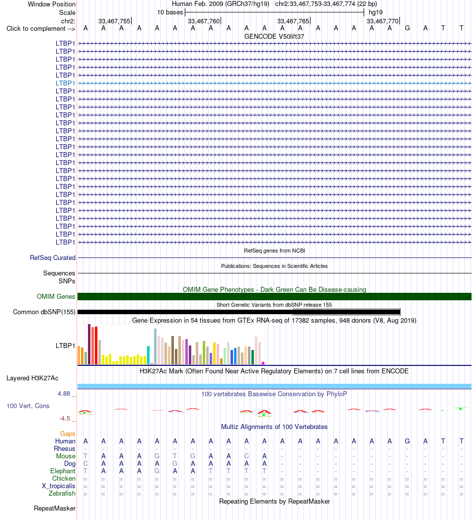Click 'Short Genetic Variants from dbSNP release 155'
Viewport: 472px width, 520px height.
point(274,305)
